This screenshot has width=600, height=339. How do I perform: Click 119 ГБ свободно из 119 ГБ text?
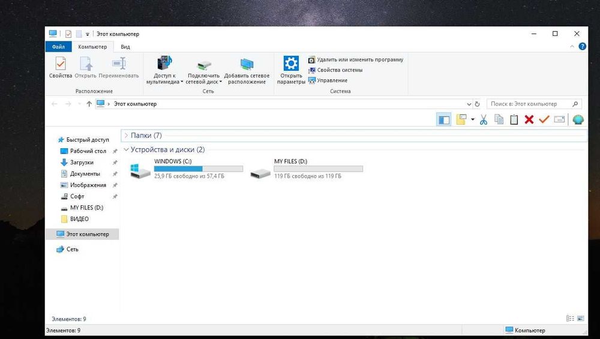click(308, 176)
